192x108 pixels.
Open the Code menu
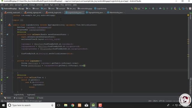point(25,5)
